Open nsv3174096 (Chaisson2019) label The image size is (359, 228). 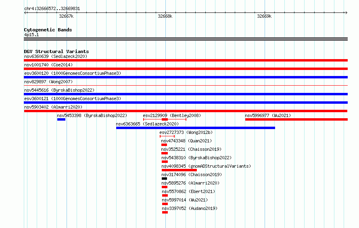(192, 175)
